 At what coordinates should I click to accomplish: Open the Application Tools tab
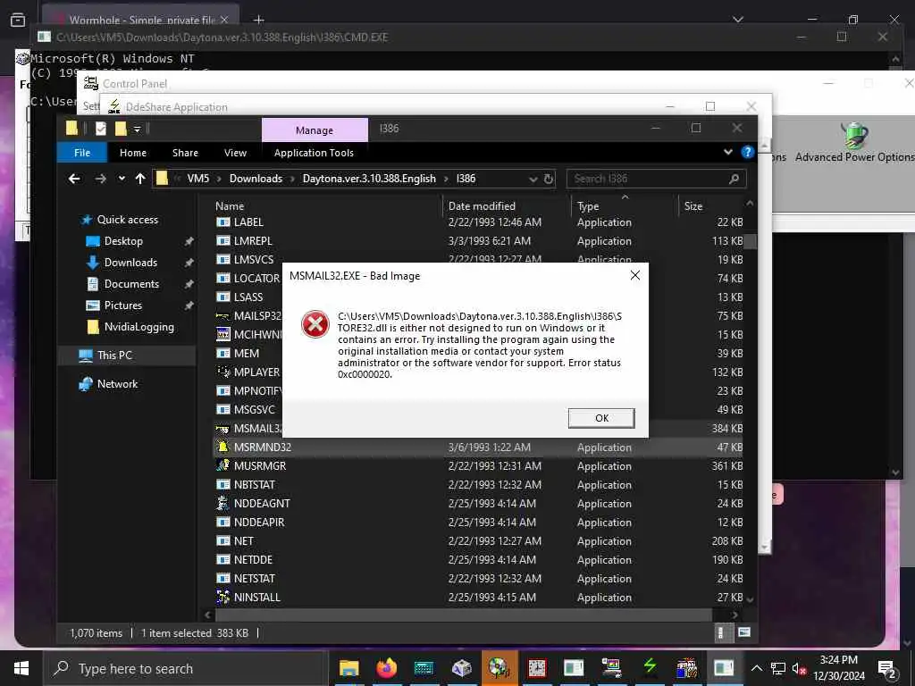(314, 152)
